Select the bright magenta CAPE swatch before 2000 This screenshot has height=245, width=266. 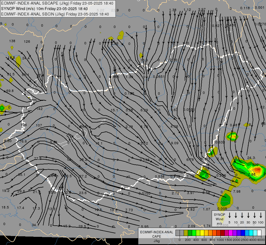point(231,233)
